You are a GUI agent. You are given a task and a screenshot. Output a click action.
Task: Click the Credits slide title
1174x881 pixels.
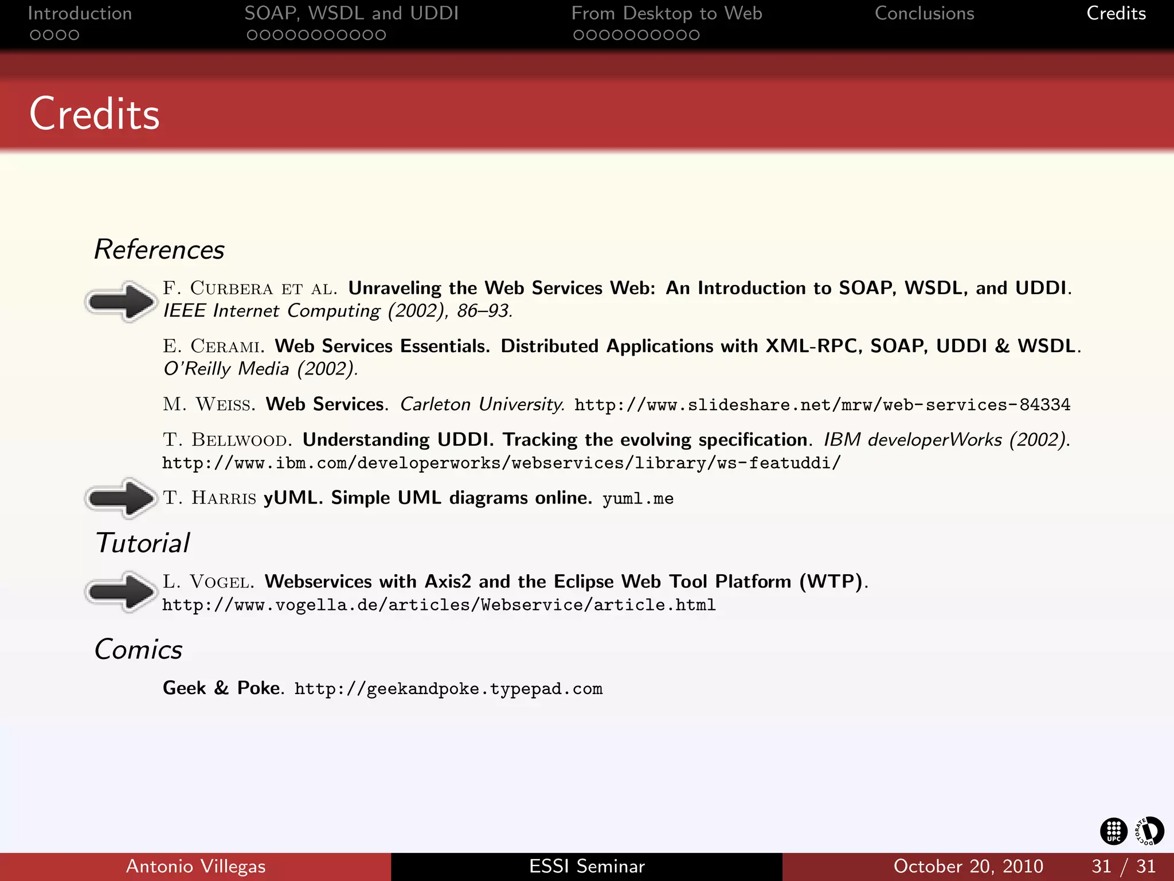coord(95,114)
